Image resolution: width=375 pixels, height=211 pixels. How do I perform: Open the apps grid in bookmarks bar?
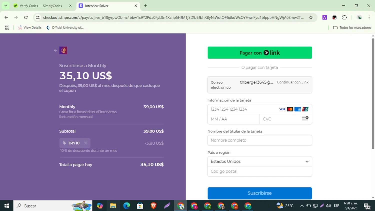coord(7,28)
